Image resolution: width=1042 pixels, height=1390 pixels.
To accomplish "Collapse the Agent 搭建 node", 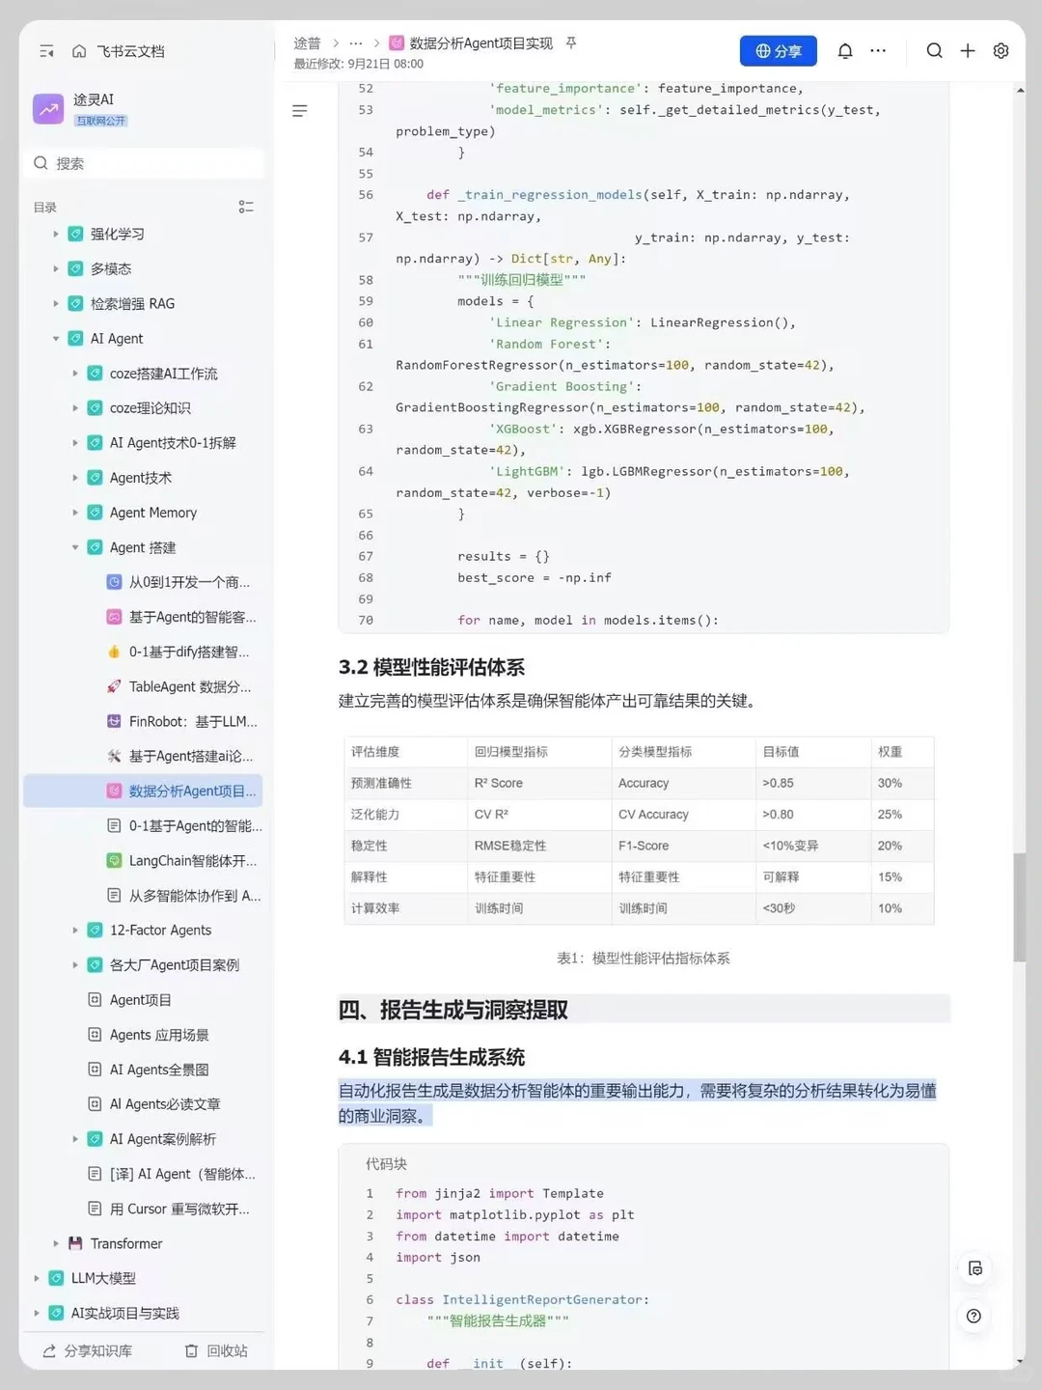I will [x=74, y=547].
